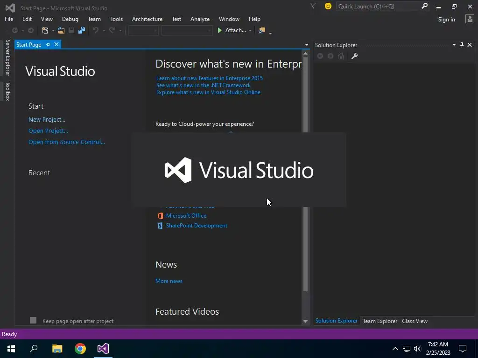Click the Start Page scroll down arrow
478x358 pixels.
coord(305,321)
